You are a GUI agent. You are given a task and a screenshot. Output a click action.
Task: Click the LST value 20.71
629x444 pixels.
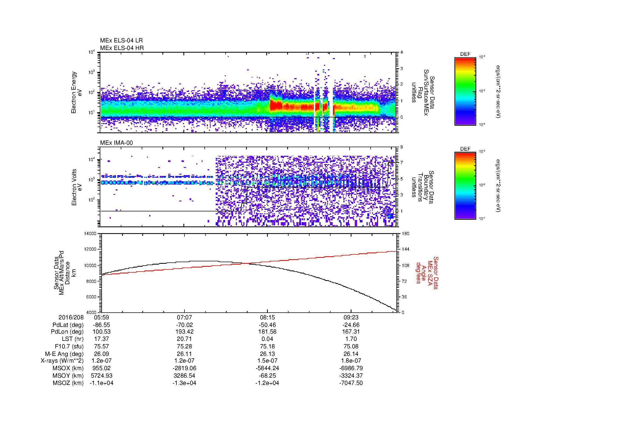[x=184, y=339]
